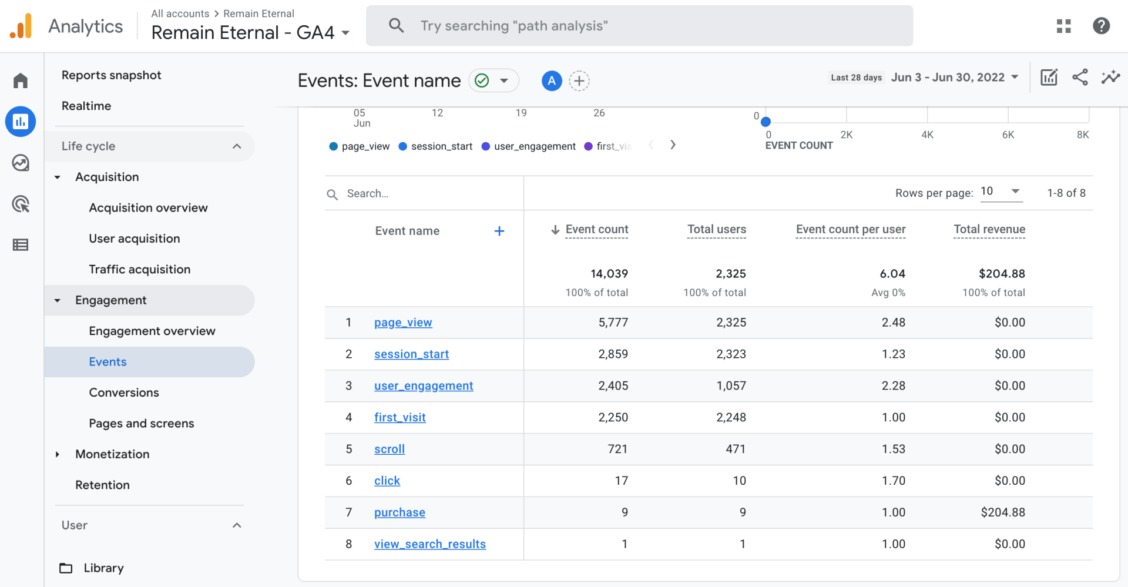Open the Home icon in left rail
This screenshot has height=587, width=1128.
[21, 80]
